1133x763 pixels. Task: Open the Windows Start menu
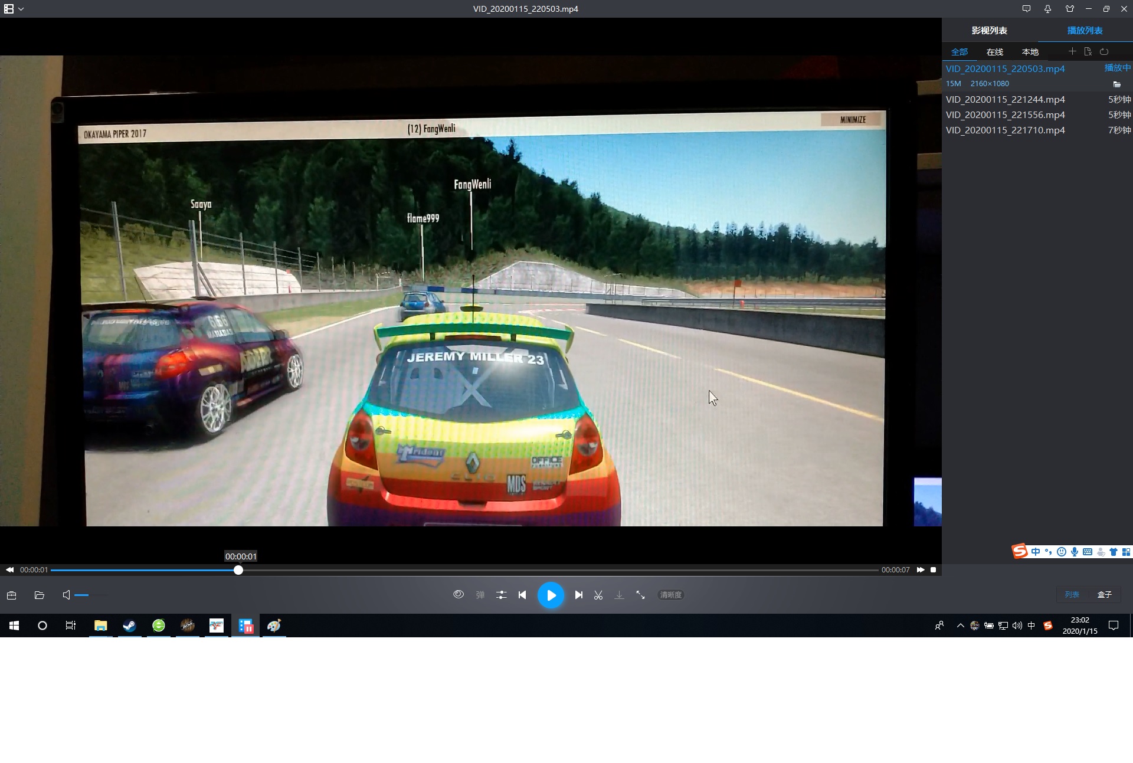14,626
